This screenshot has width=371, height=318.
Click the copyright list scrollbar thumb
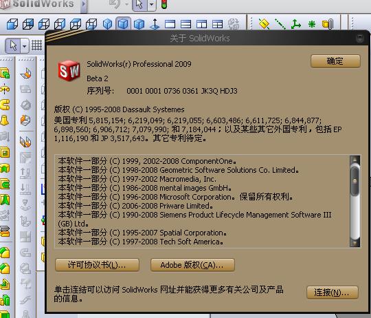pyautogui.click(x=355, y=181)
